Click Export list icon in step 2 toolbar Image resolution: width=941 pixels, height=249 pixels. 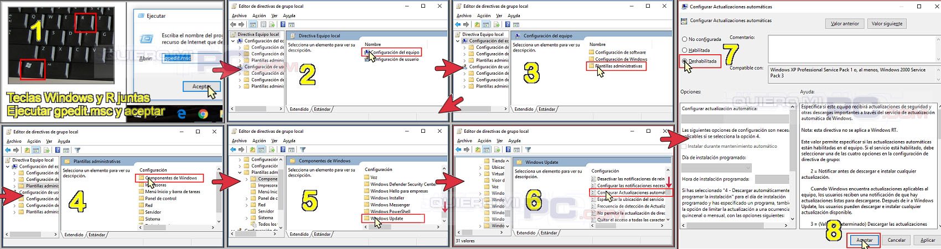(272, 24)
